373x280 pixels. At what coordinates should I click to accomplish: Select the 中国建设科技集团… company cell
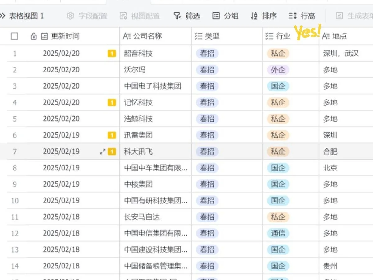pos(156,250)
